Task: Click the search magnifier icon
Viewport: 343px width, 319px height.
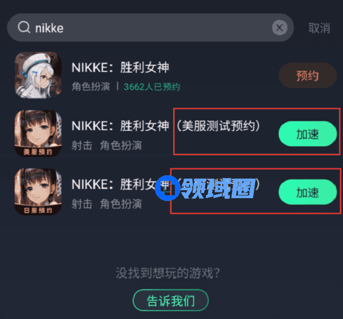Action: [24, 27]
